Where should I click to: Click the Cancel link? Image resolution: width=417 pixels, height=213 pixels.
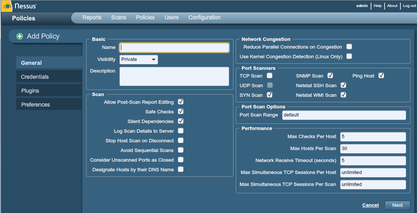(371, 205)
